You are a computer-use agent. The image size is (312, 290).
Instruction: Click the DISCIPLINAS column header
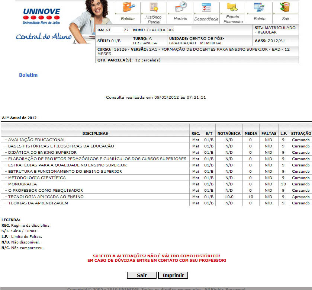95,133
